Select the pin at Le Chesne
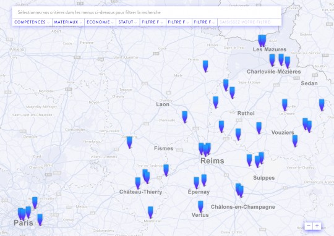334x236 pixels. tap(285, 105)
